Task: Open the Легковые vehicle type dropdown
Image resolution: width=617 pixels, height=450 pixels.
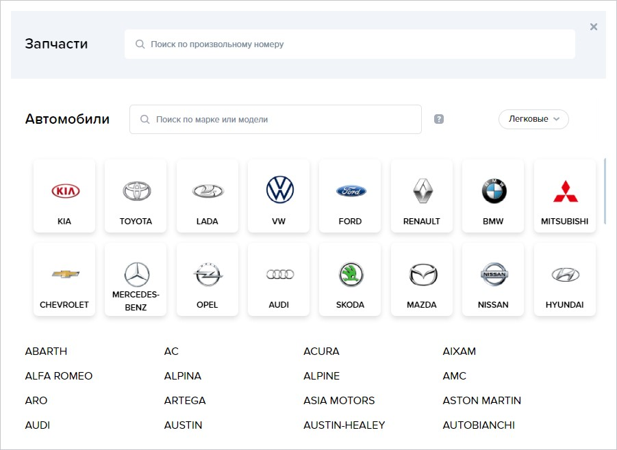Action: coord(533,119)
